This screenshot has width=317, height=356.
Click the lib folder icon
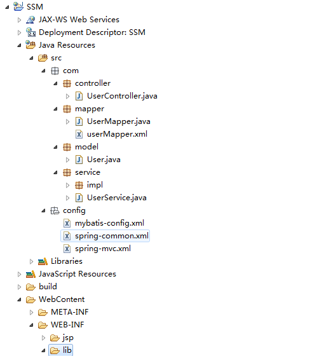pos(55,350)
